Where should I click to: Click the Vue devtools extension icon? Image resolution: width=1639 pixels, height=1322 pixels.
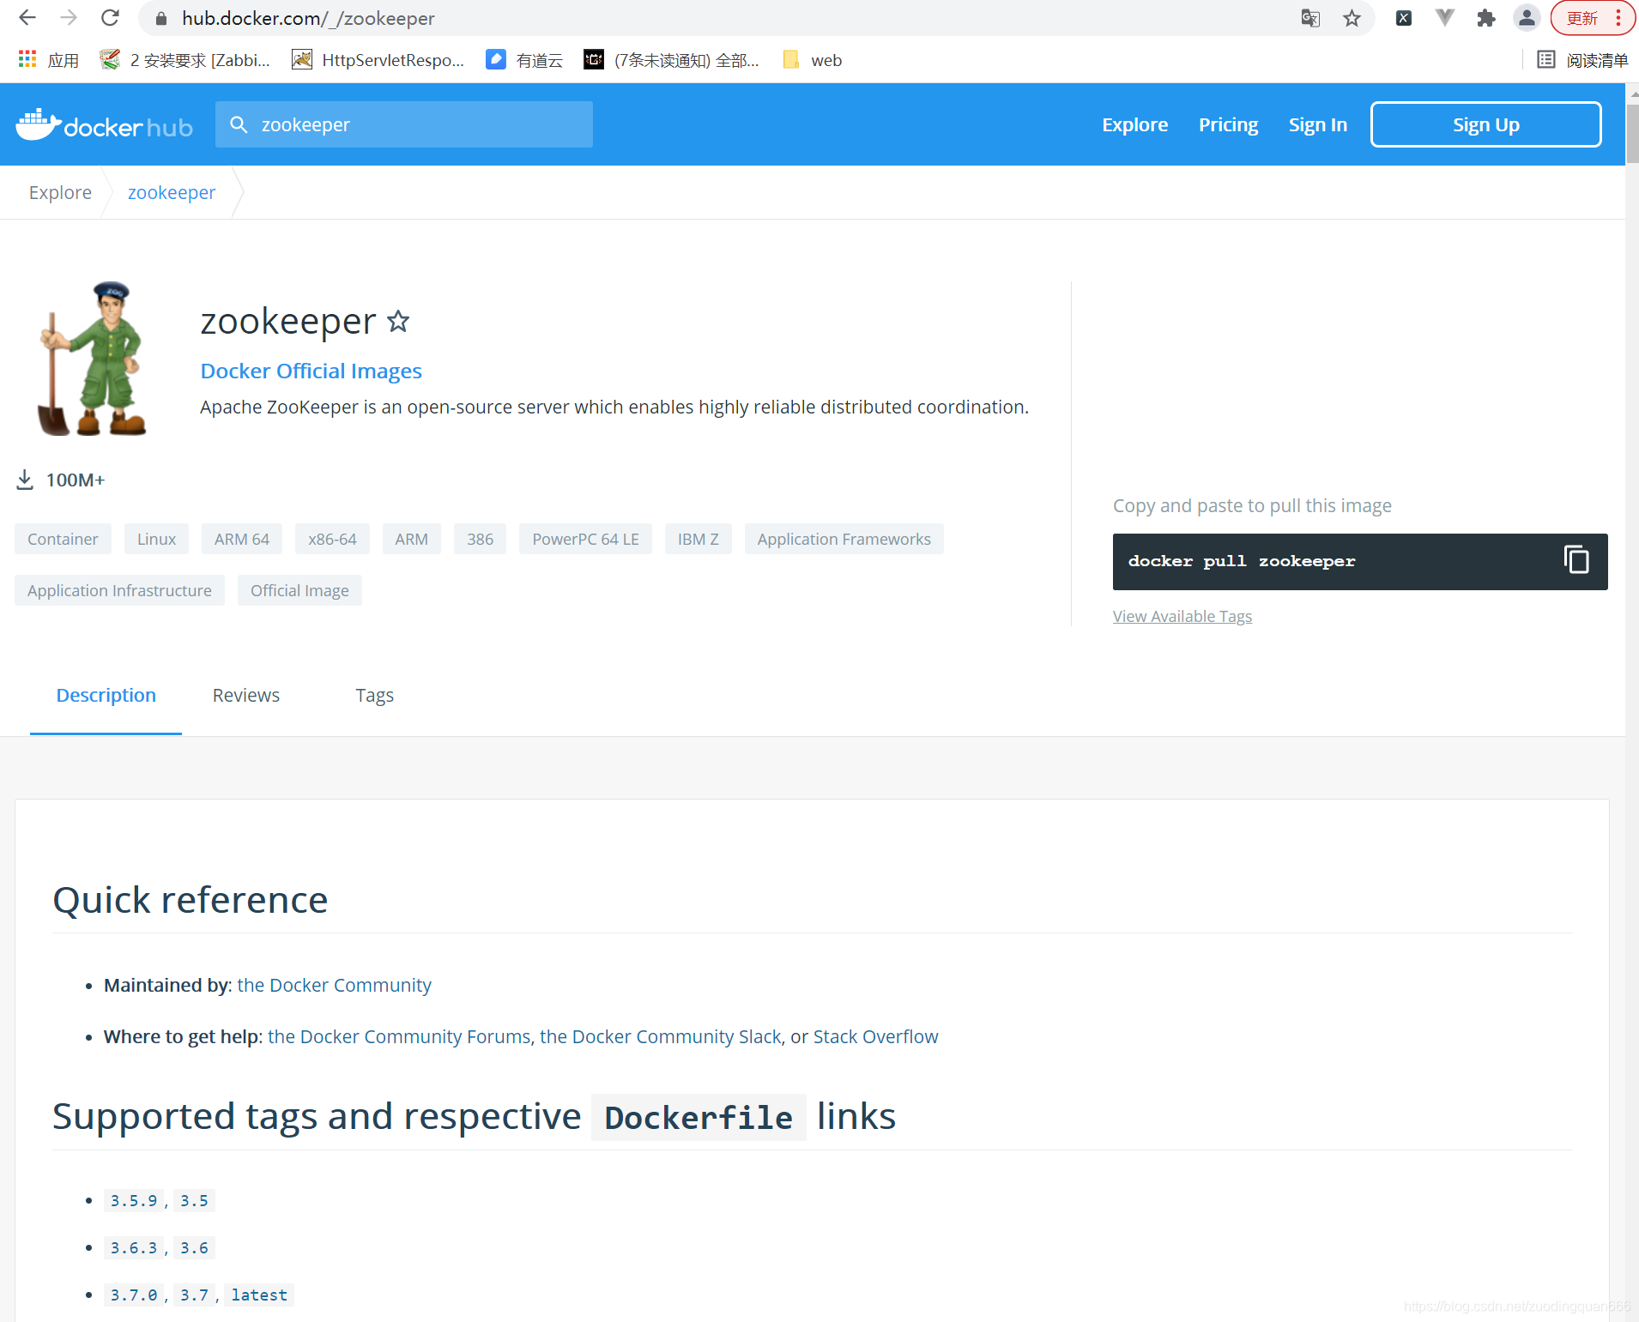coord(1445,18)
